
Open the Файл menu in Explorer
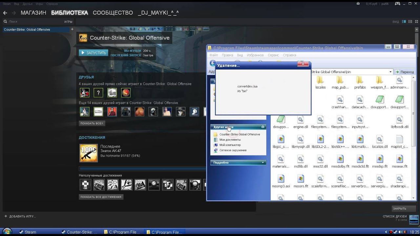pos(213,55)
